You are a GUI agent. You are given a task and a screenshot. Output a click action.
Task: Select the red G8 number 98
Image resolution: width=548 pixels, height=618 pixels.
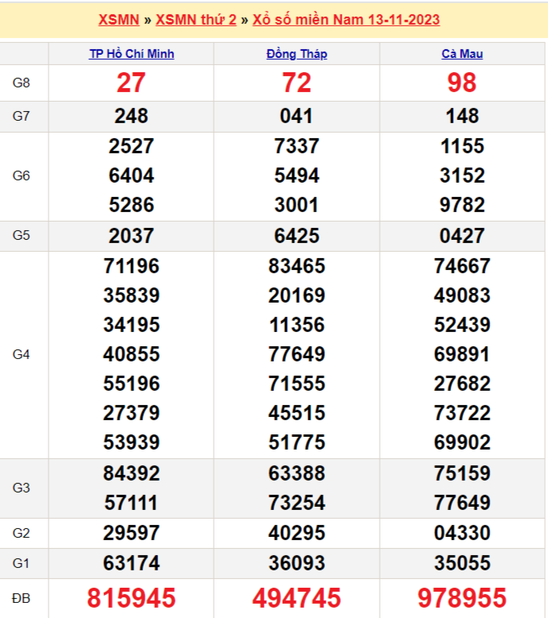tap(462, 83)
